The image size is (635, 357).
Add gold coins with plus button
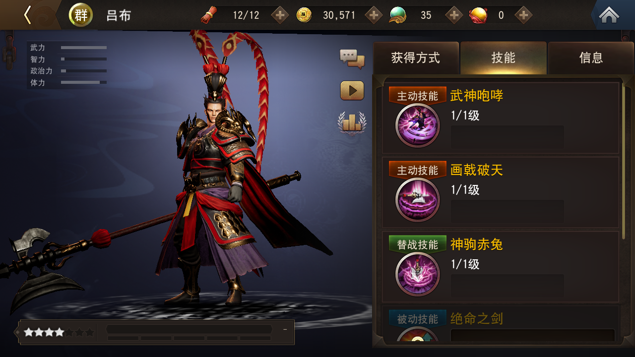374,15
